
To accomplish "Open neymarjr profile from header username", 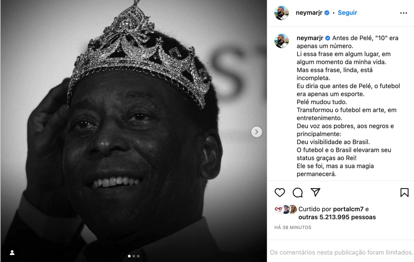I will tap(309, 12).
